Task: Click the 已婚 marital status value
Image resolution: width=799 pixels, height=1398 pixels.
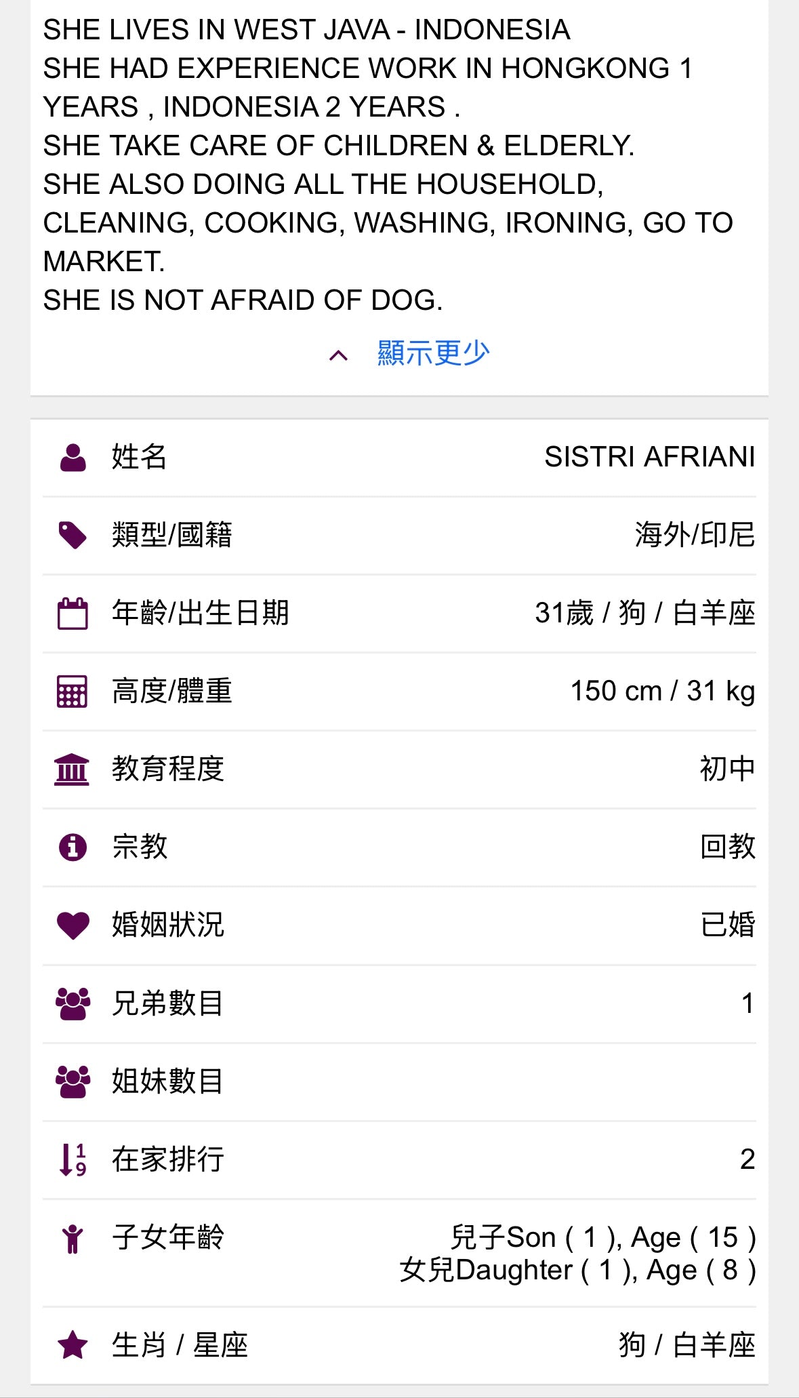Action: click(x=727, y=925)
